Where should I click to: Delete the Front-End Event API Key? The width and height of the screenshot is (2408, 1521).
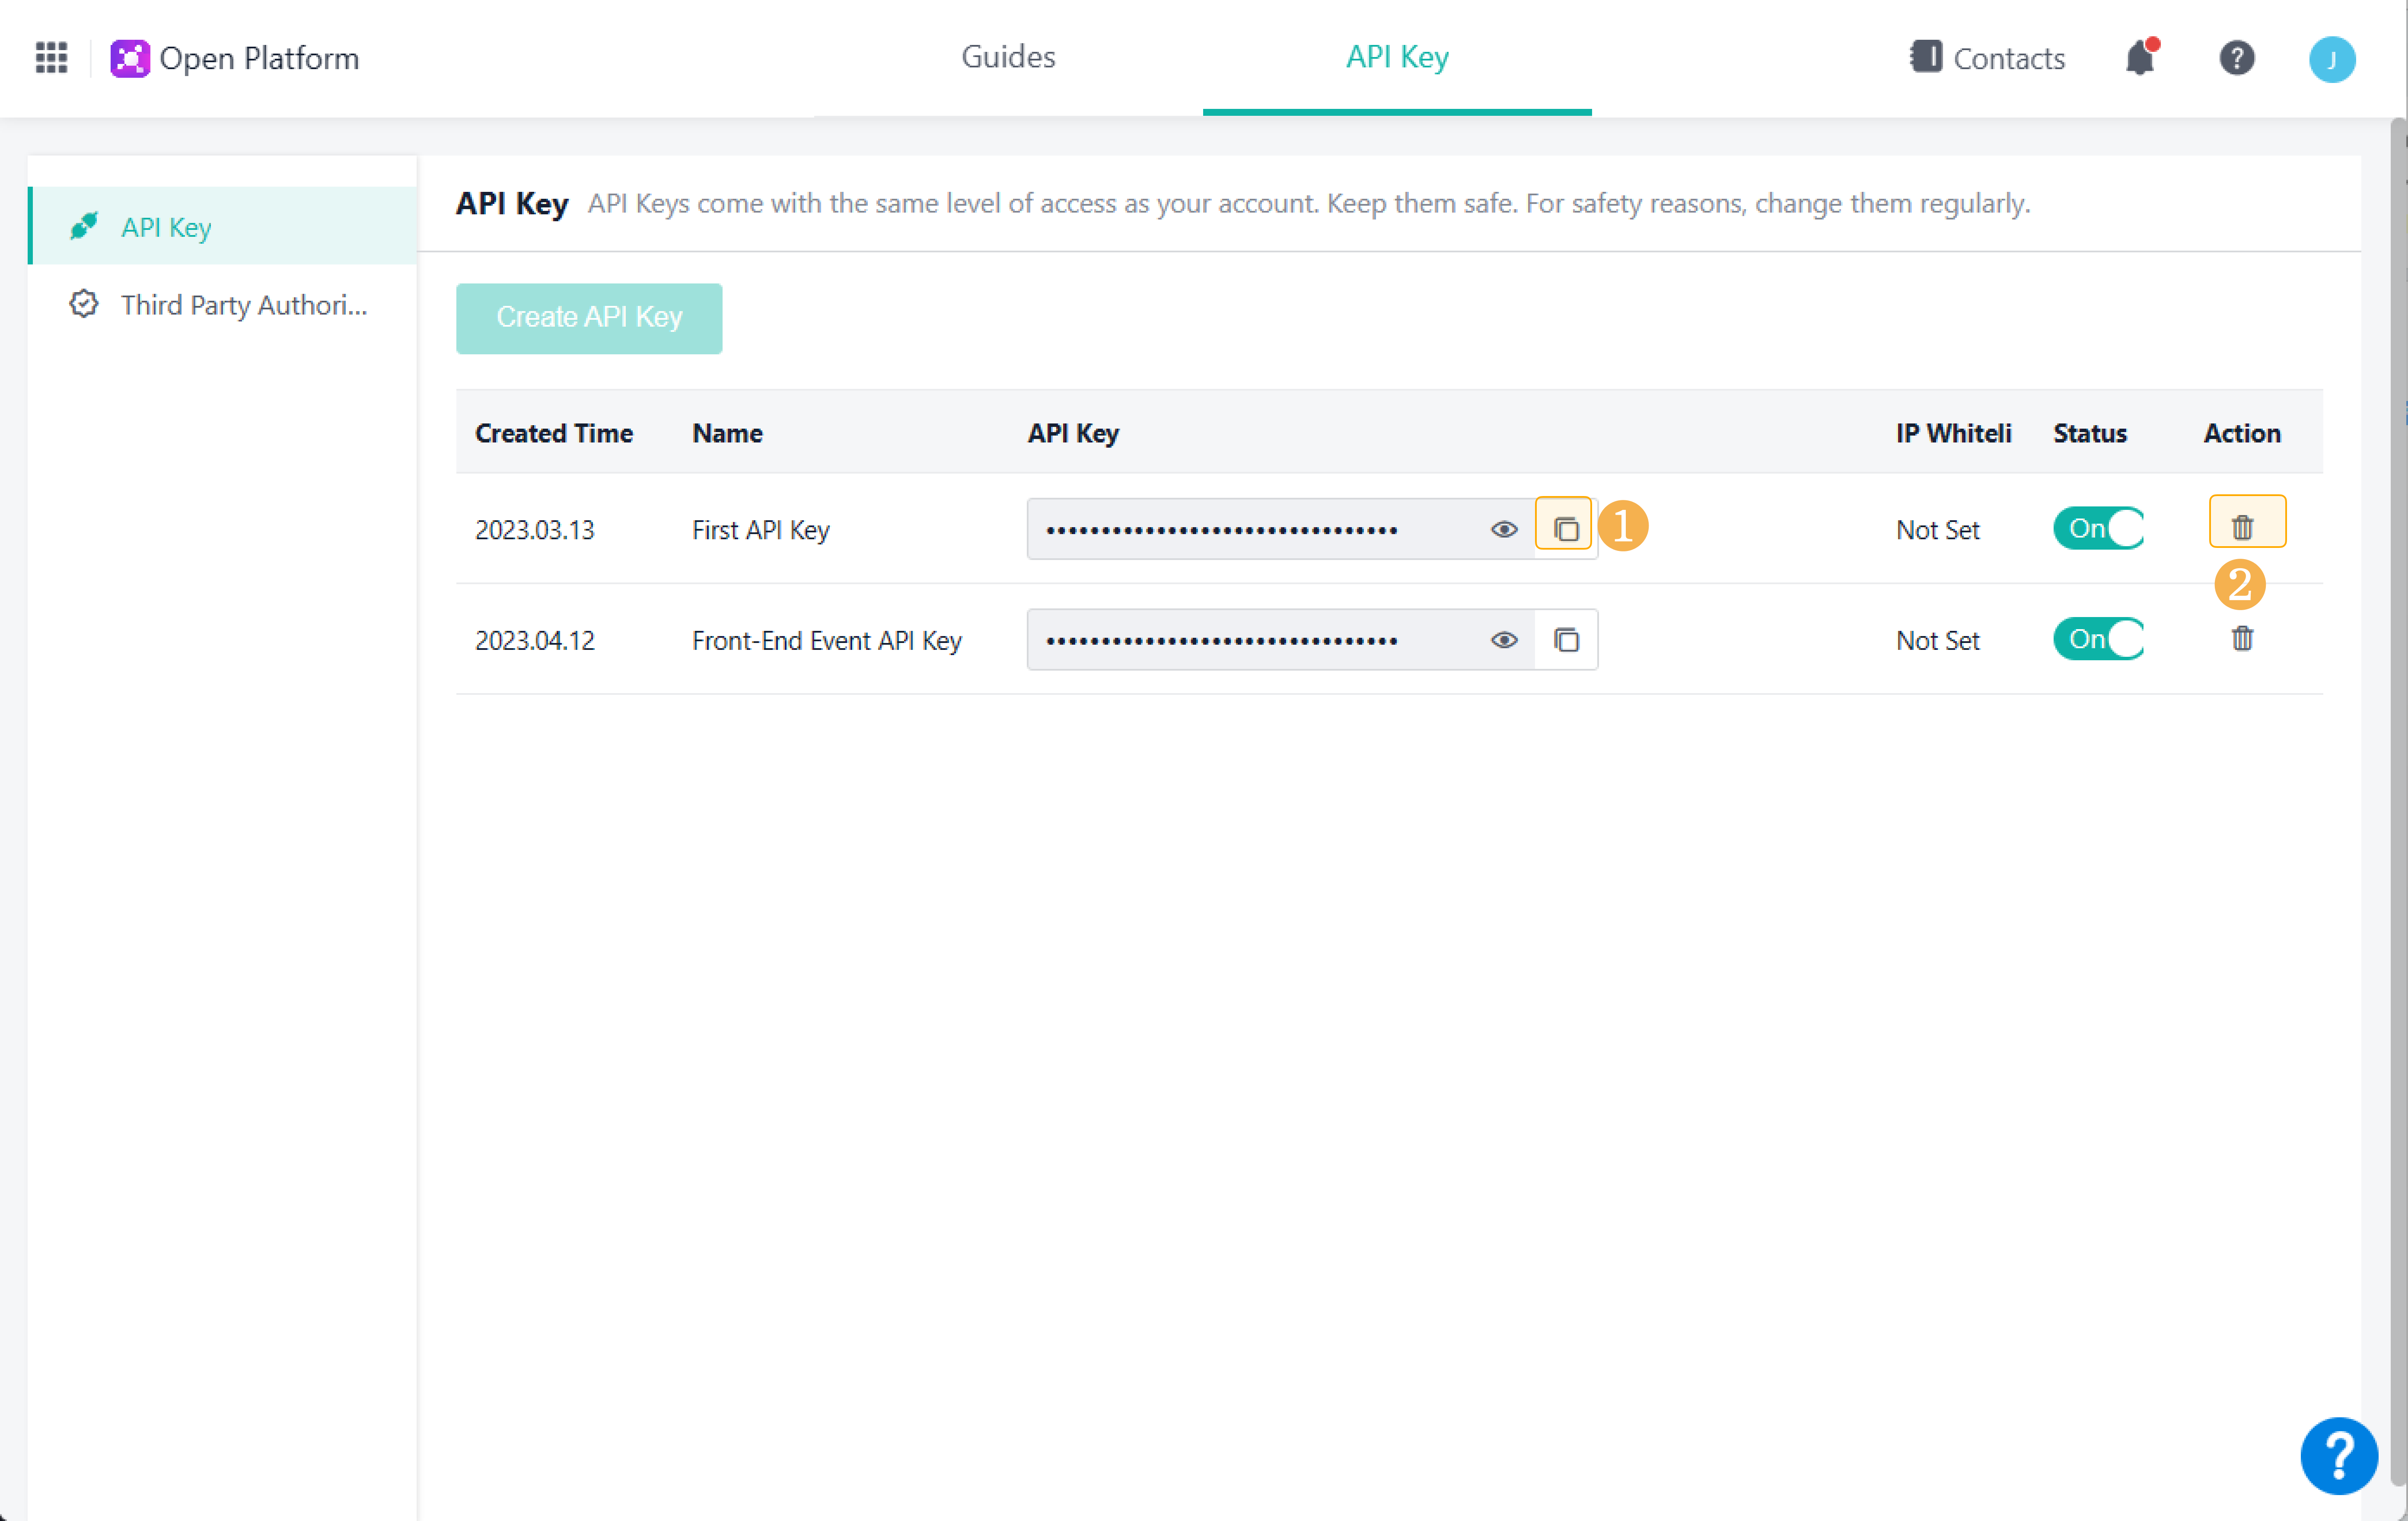[2242, 638]
